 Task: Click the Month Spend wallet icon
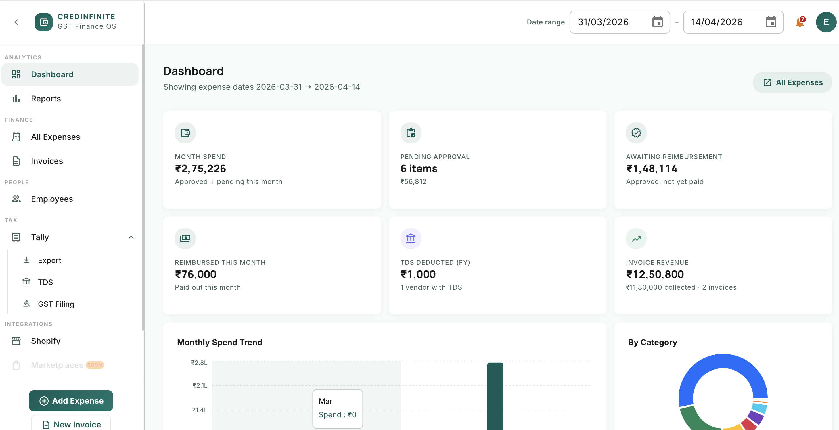pyautogui.click(x=185, y=133)
